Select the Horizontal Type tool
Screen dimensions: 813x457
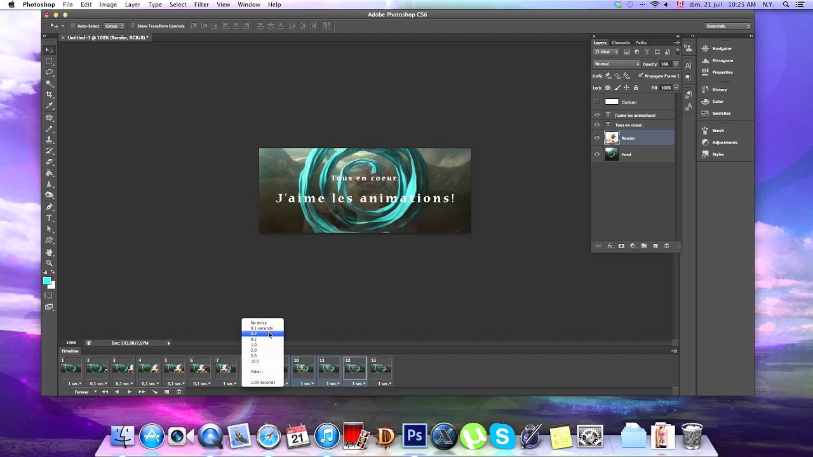(49, 217)
